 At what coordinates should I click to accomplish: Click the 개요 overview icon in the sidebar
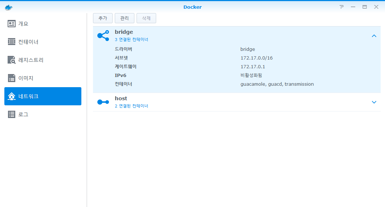[x=12, y=24]
